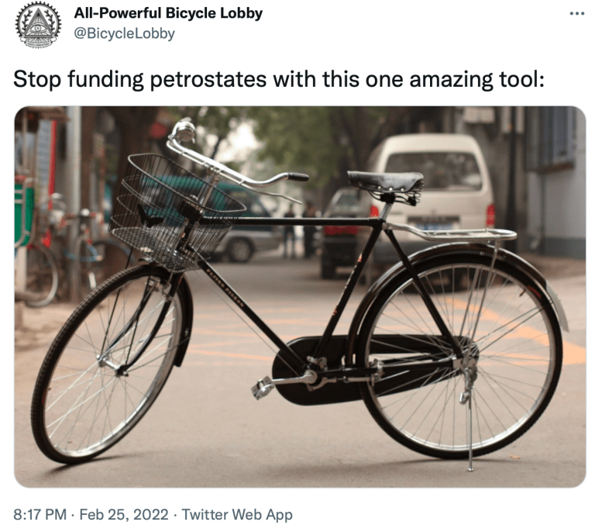Click the Twitter Web App source label
This screenshot has height=532, width=595.
pyautogui.click(x=237, y=514)
